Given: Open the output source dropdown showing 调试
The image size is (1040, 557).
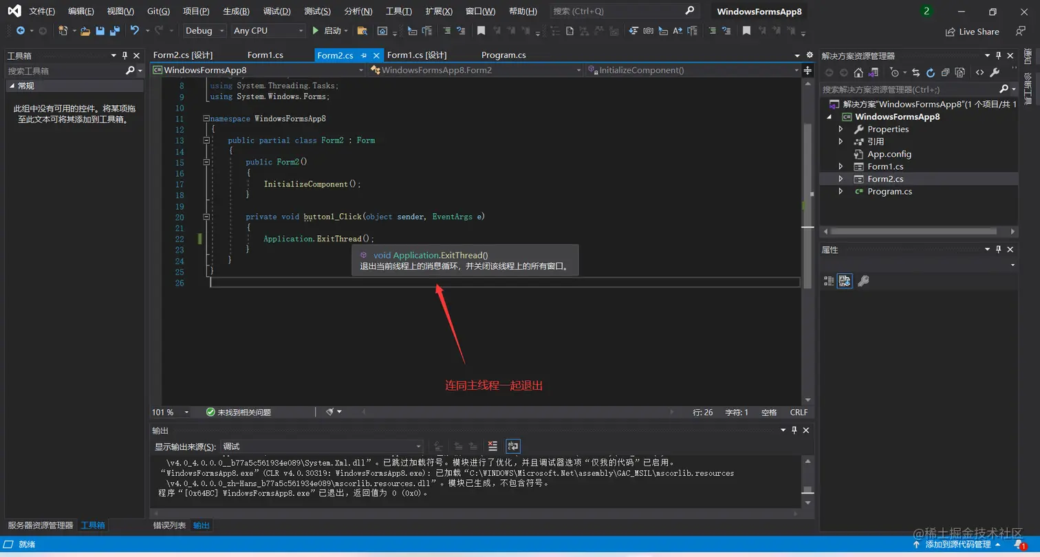Looking at the screenshot, I should [322, 446].
